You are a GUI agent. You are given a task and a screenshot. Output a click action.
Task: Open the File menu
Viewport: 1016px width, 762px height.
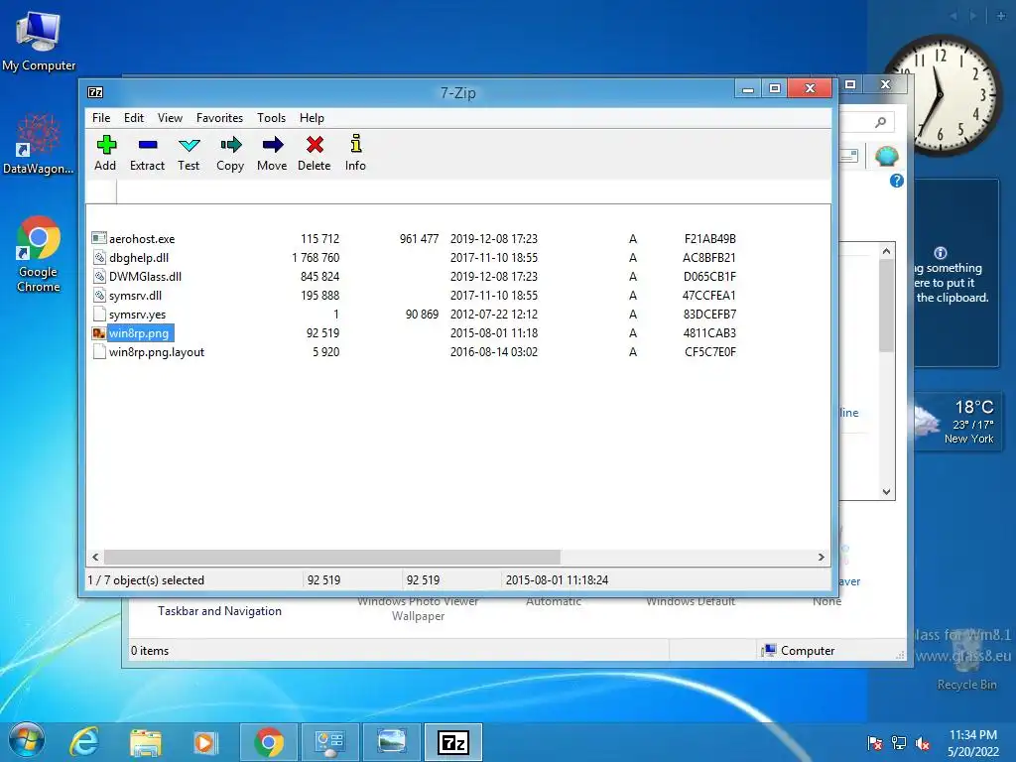(x=101, y=118)
